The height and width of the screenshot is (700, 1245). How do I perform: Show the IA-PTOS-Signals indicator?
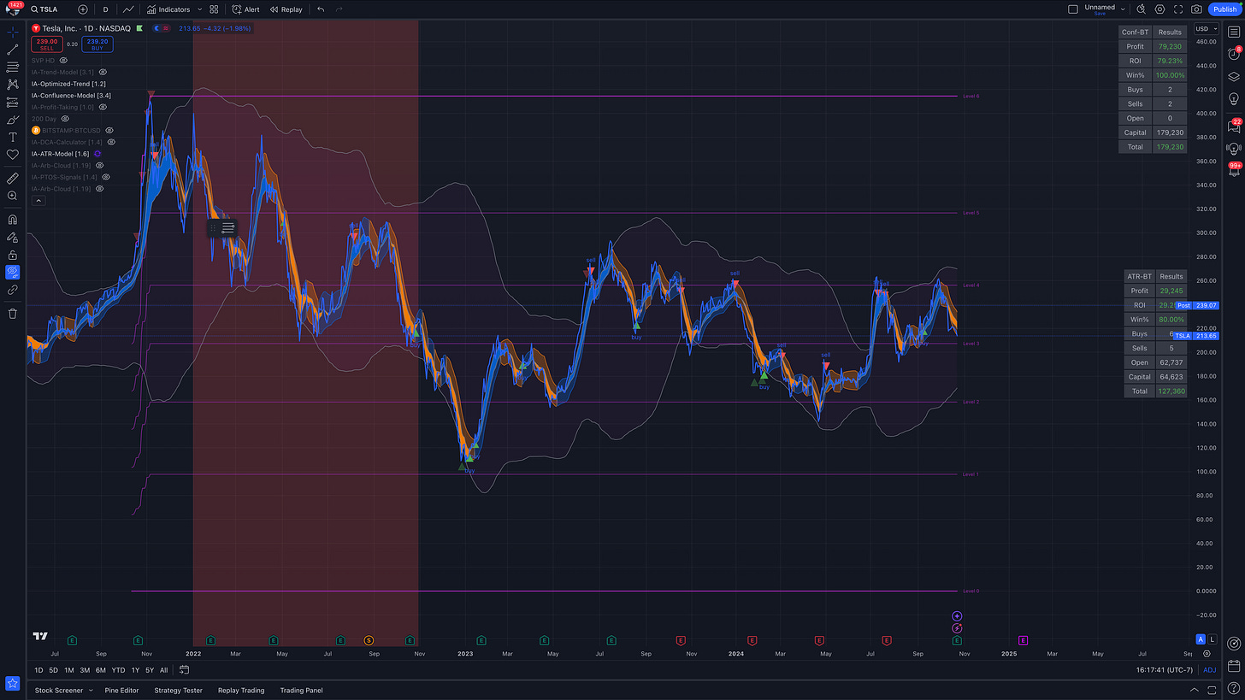pos(106,177)
